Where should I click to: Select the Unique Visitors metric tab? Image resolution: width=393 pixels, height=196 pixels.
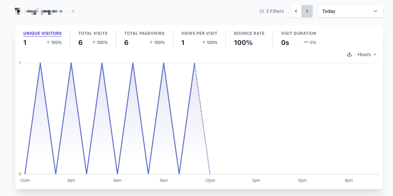[43, 33]
